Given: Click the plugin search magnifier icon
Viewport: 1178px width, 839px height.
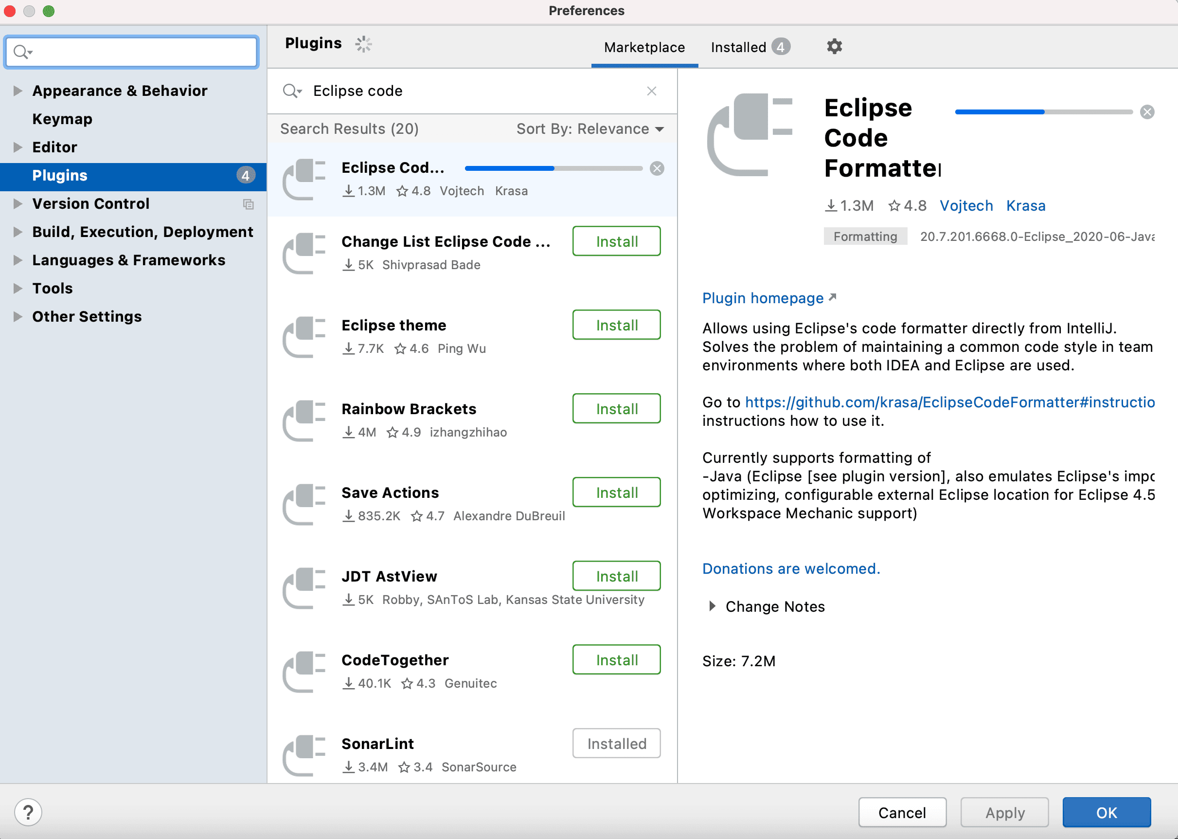Looking at the screenshot, I should tap(292, 91).
